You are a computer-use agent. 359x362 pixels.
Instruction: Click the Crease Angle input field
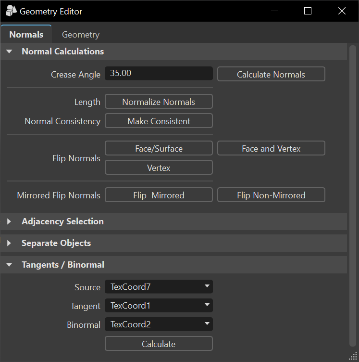tap(159, 74)
